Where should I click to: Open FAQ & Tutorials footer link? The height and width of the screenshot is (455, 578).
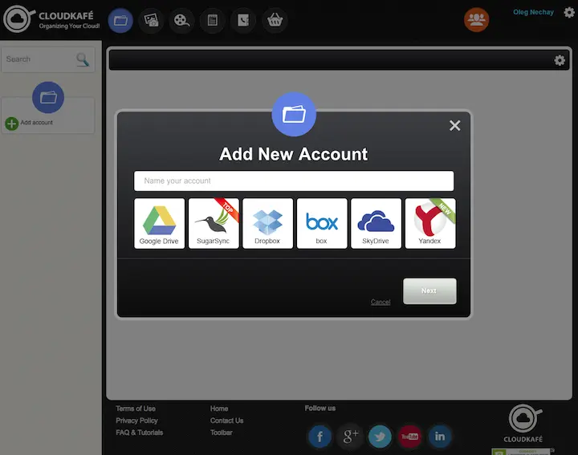(139, 433)
